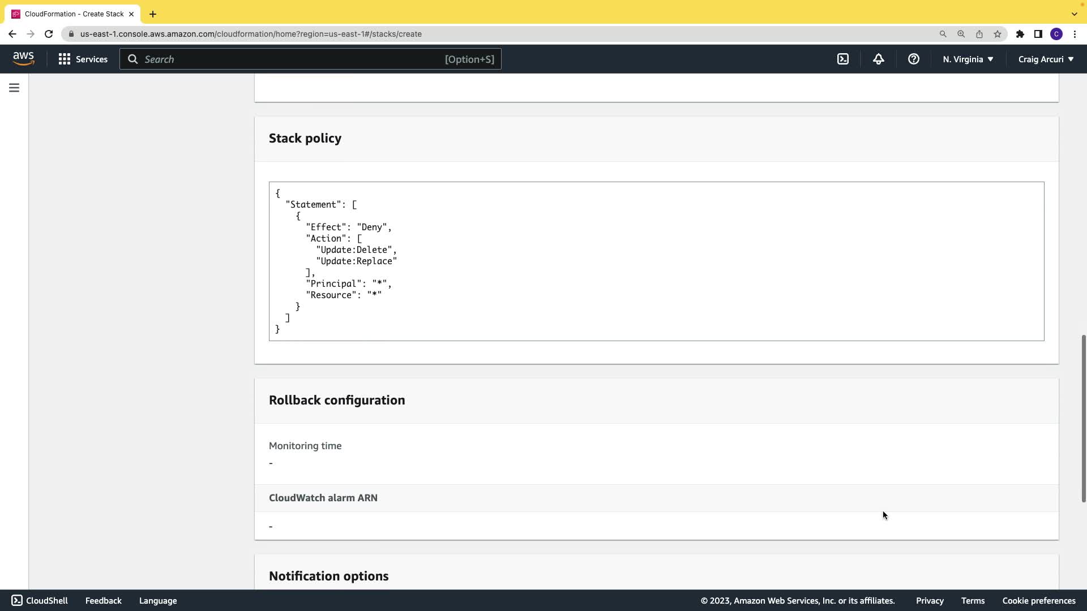Viewport: 1087px width, 611px height.
Task: Click inside the Stack policy JSON box
Action: coord(656,261)
